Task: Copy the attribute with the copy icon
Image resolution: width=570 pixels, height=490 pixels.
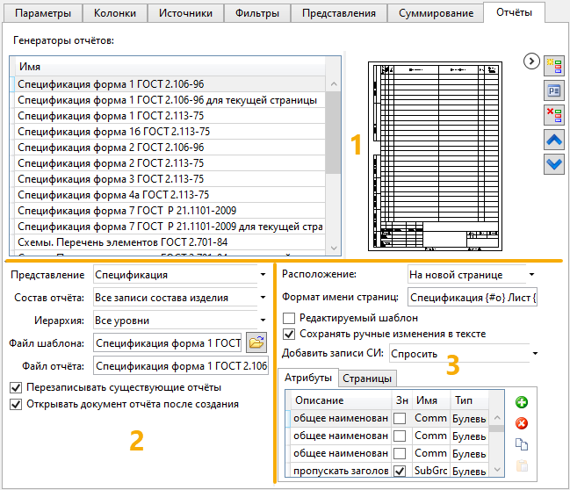Action: pos(521,445)
